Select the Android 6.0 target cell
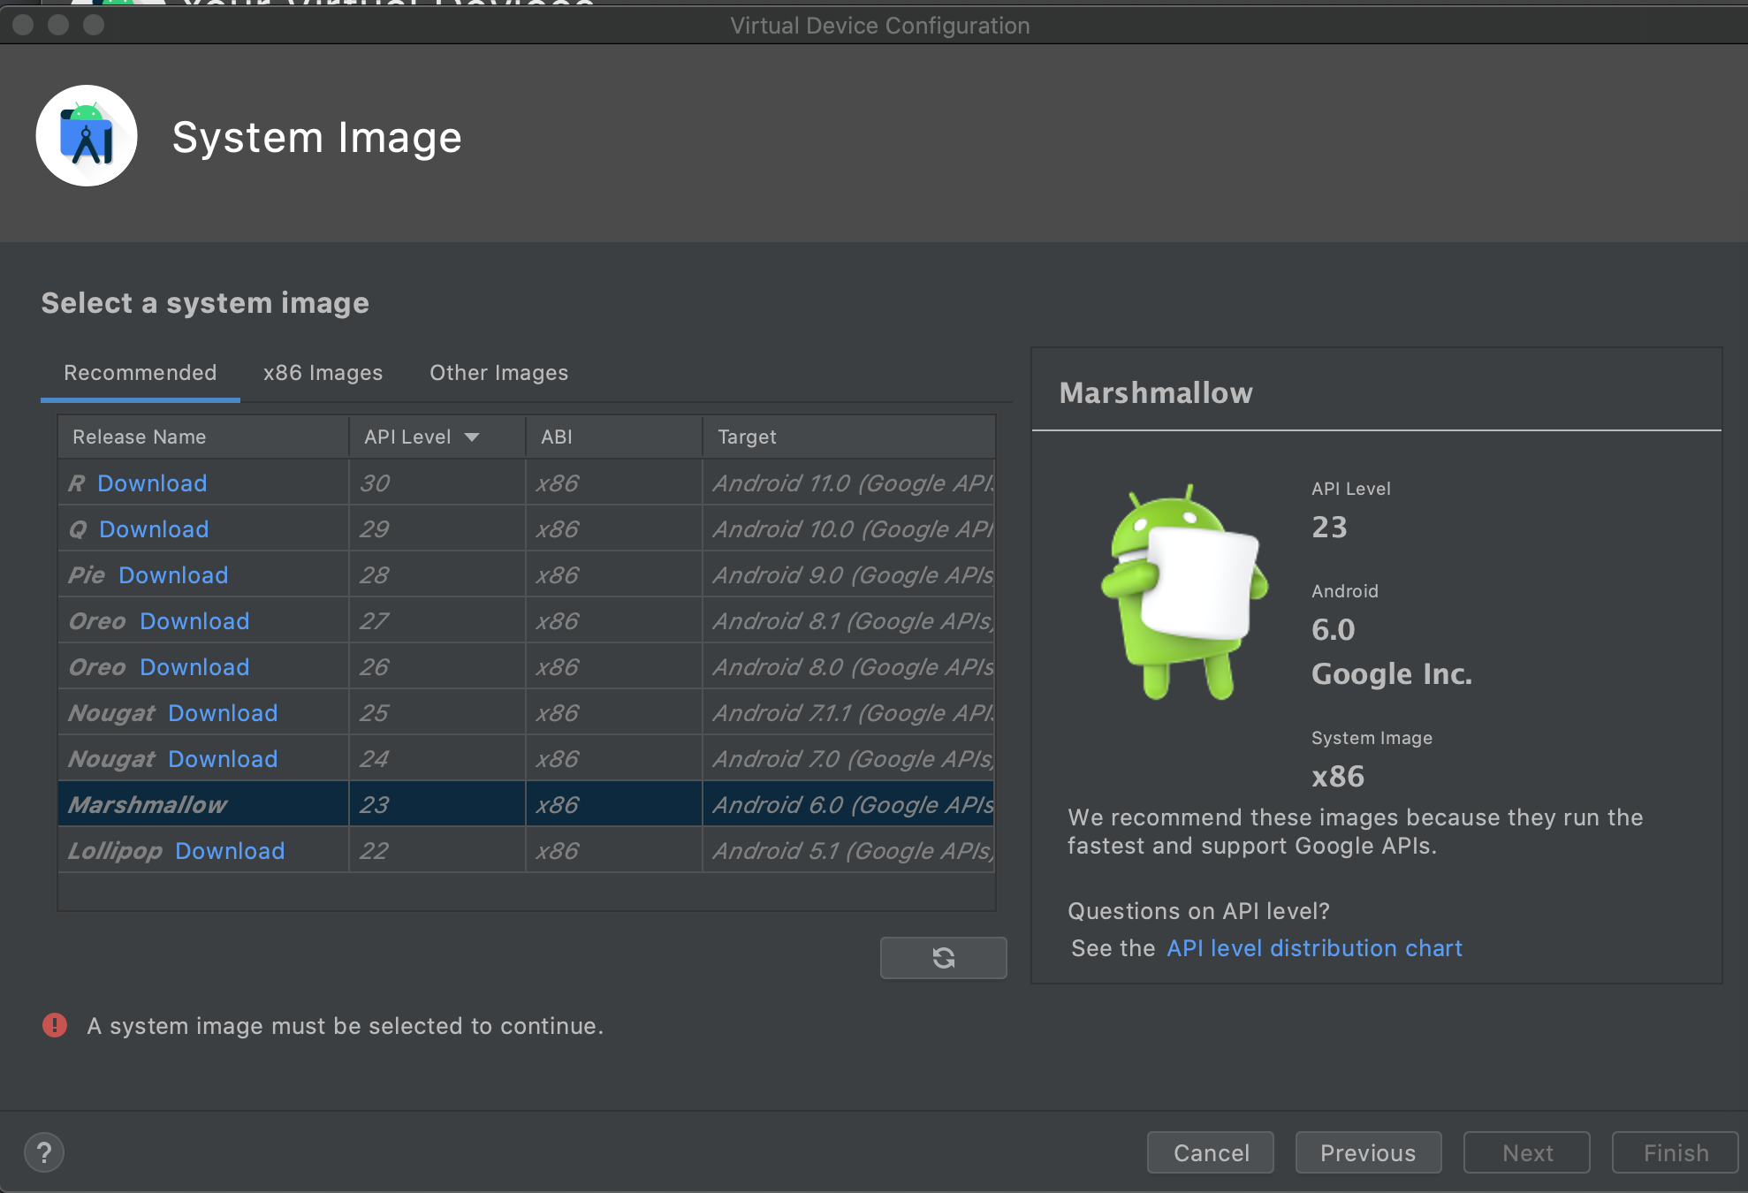The image size is (1748, 1193). click(x=849, y=805)
